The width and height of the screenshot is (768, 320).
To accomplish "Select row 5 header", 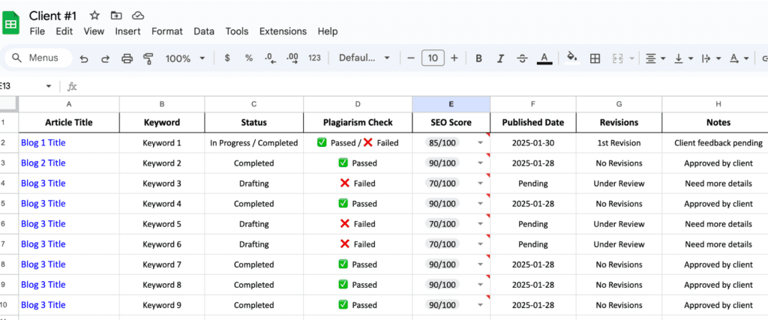I will point(9,204).
